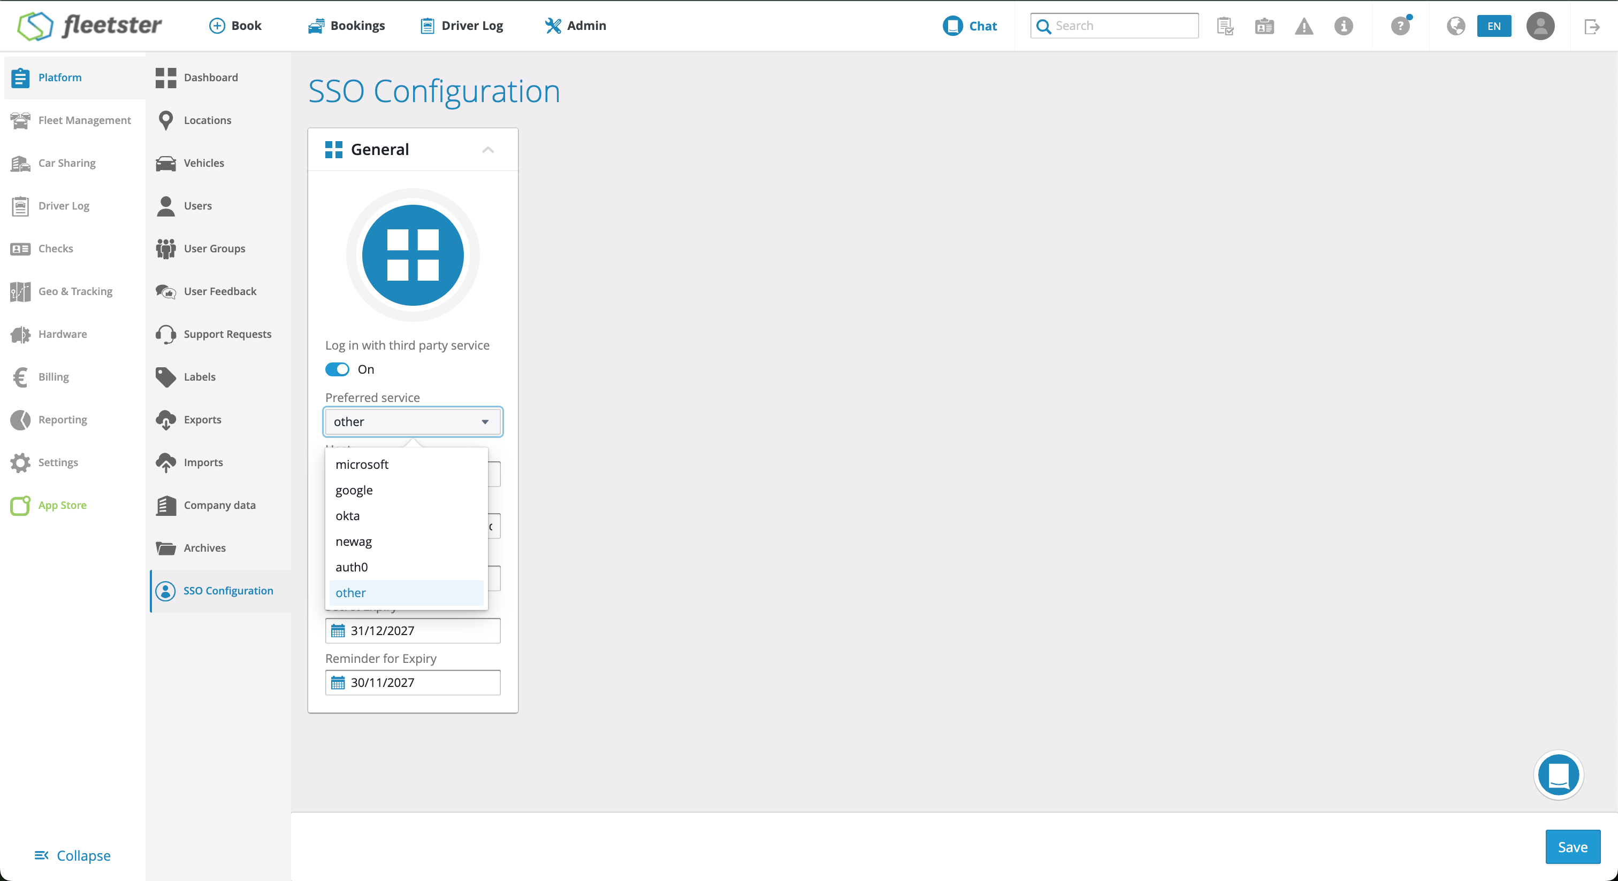Click the clipboard checklist icon in header
1618x881 pixels.
pos(1225,26)
